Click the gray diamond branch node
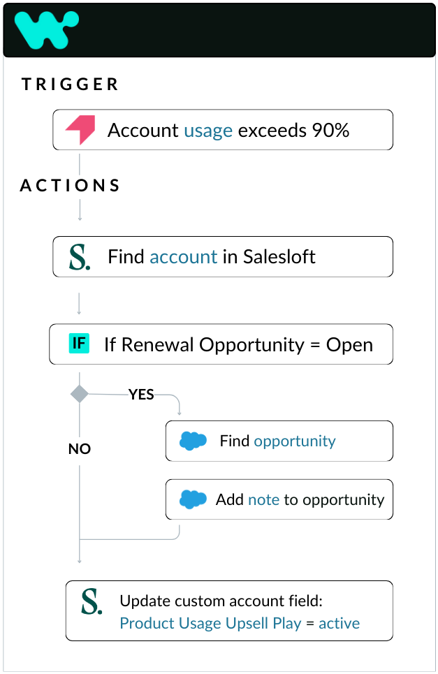Image resolution: width=438 pixels, height=674 pixels. (x=80, y=394)
